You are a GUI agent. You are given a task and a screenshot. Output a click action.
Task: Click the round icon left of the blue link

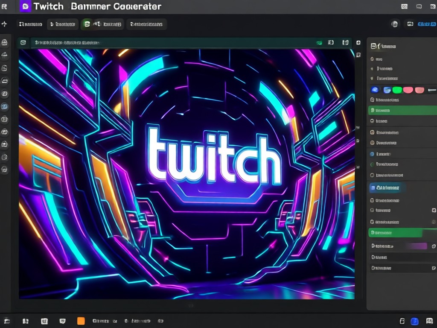[x=394, y=24]
